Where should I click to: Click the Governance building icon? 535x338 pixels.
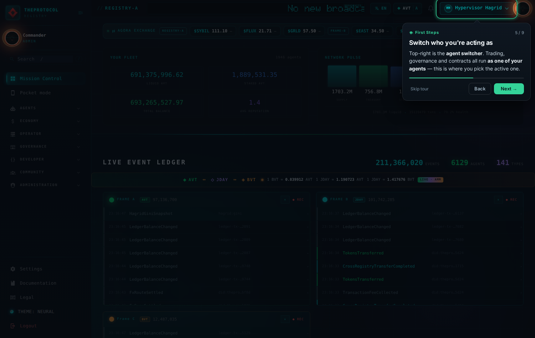(13, 147)
